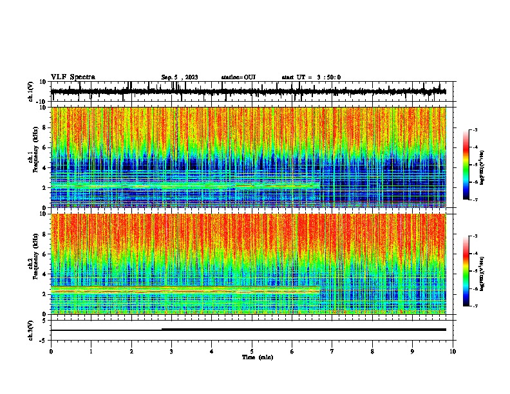
Task: Click the time axis tick label "0"
Action: 51,352
